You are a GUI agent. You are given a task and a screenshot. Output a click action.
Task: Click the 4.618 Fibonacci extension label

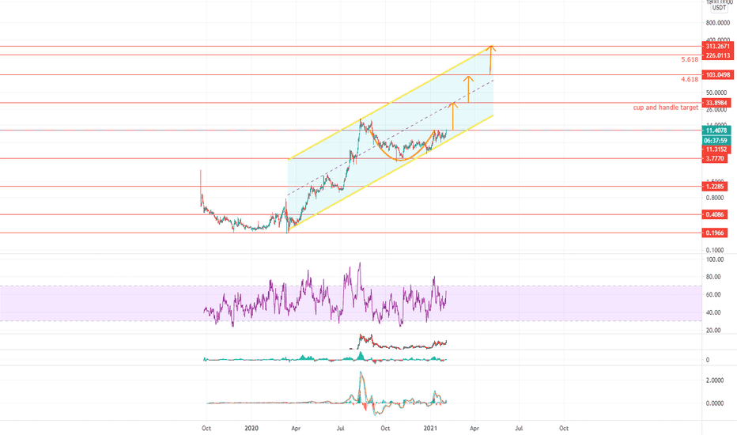[x=690, y=79]
